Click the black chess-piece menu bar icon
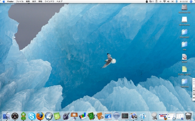 147,2
